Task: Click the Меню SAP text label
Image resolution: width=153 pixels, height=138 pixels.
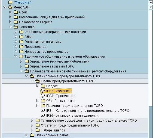Action: click(x=21, y=7)
